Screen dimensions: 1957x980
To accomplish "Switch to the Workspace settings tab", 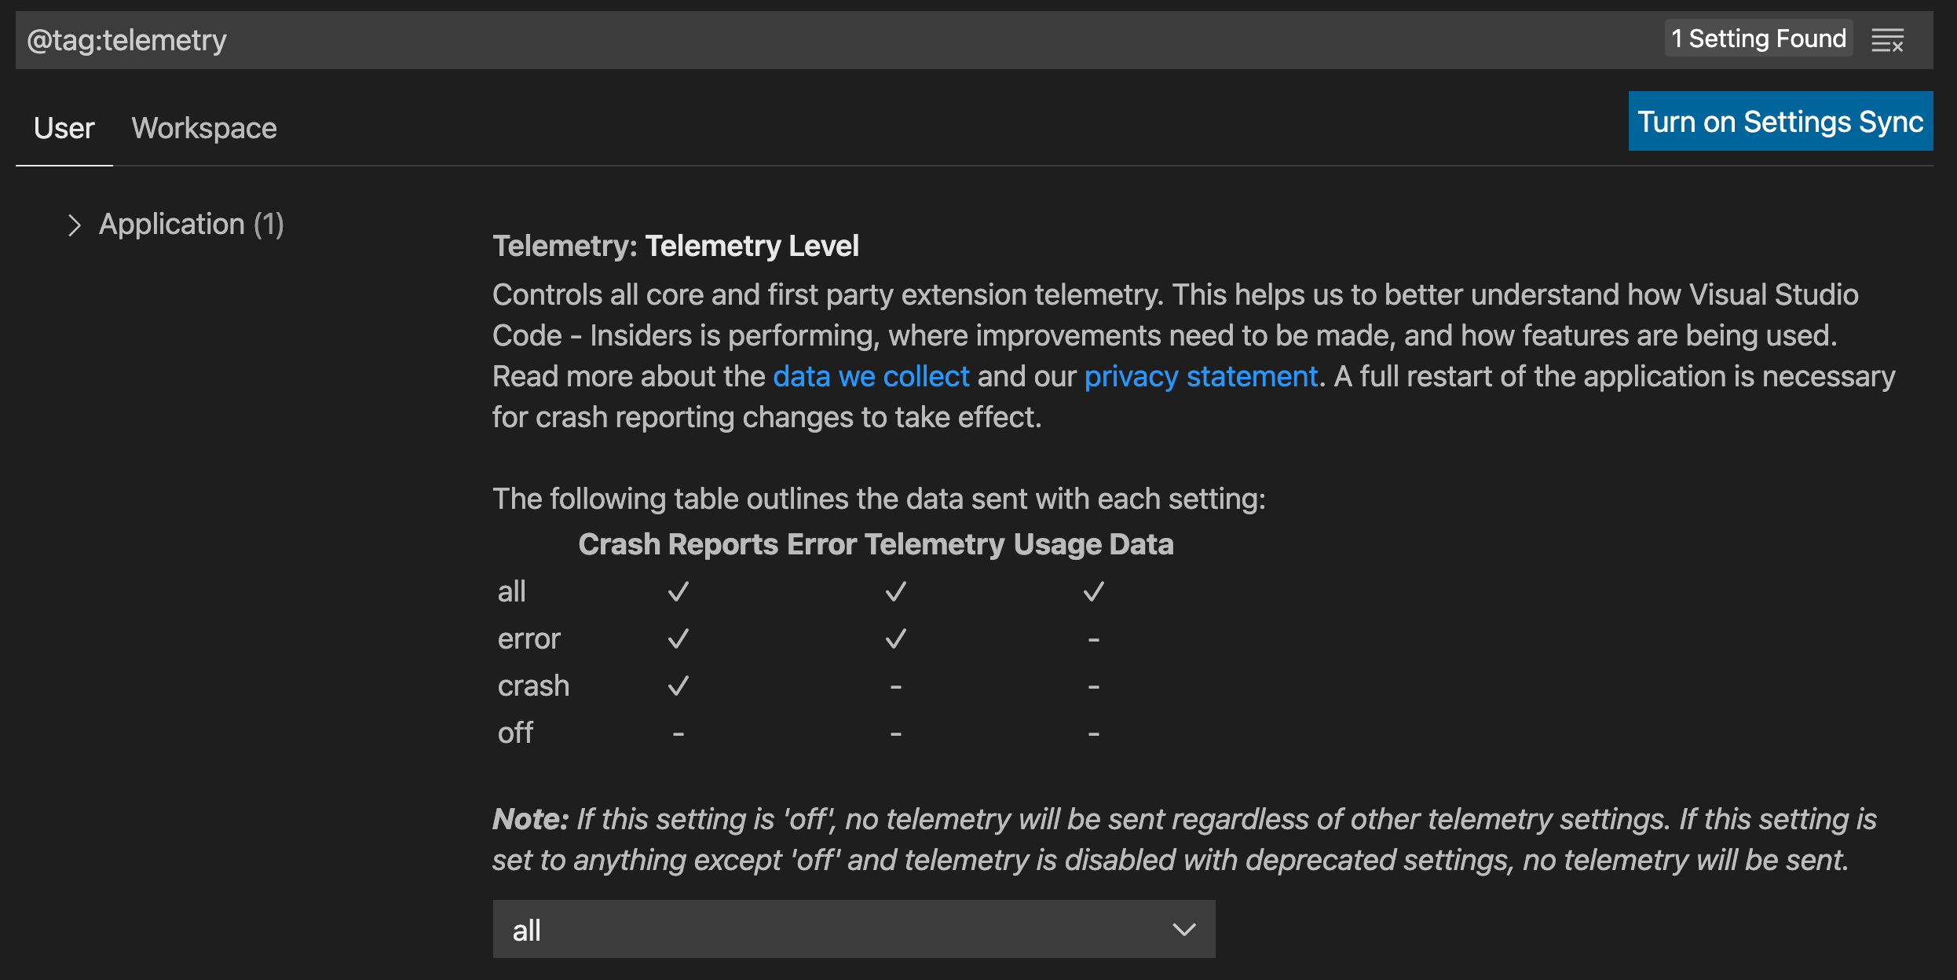I will click(x=204, y=127).
